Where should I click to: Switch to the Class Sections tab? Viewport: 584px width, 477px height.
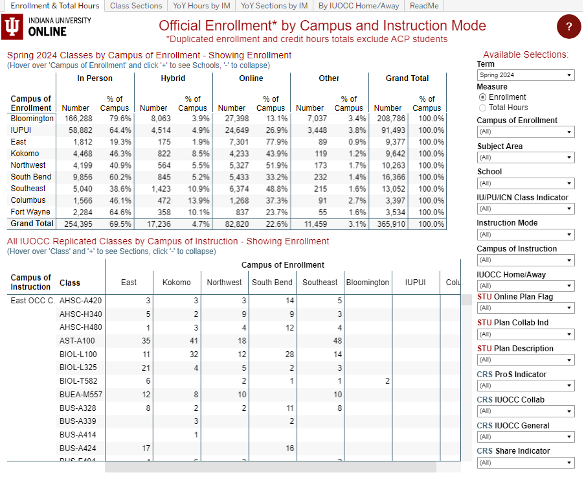coord(135,6)
